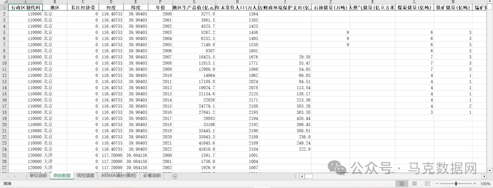Select row 1 header
493x188 pixels.
(4, 8)
